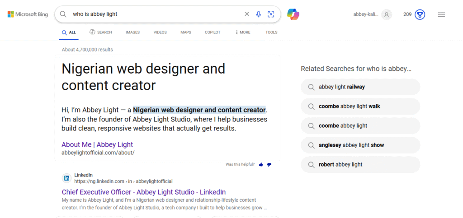
Task: Click the LinkedIn site name label
Action: tap(83, 175)
